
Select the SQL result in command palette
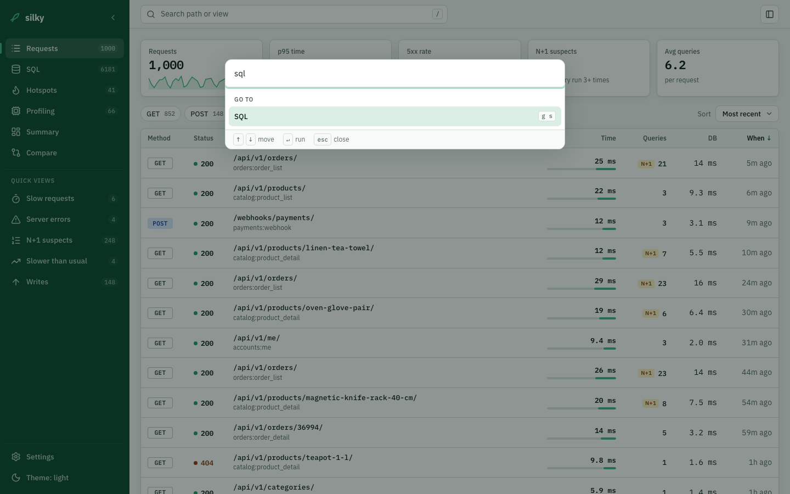pyautogui.click(x=395, y=116)
